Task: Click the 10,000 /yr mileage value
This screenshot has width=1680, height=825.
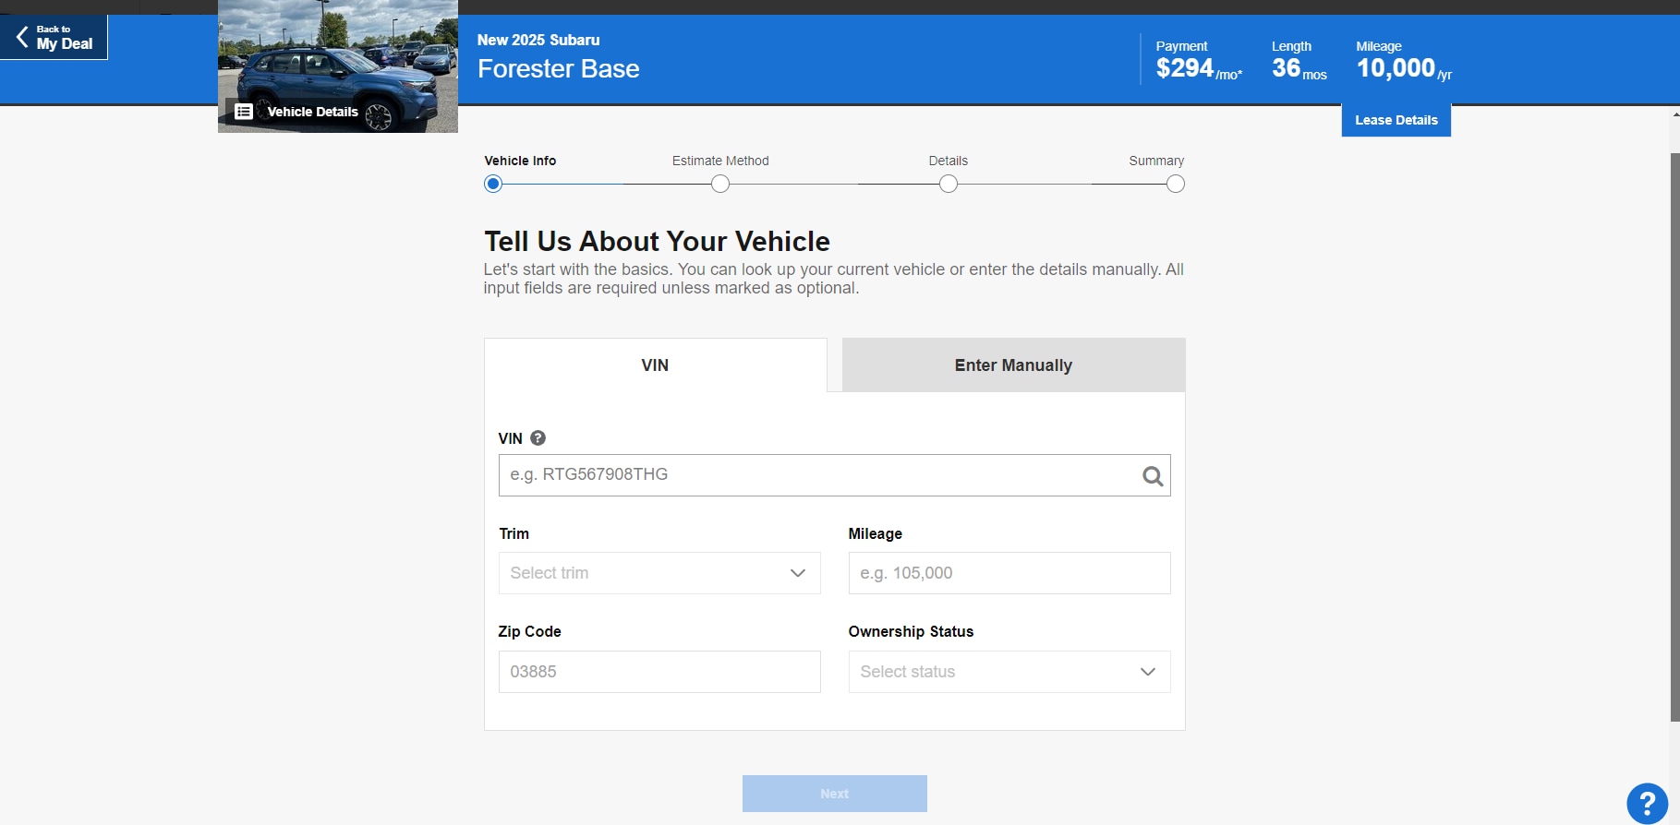Action: click(1404, 69)
